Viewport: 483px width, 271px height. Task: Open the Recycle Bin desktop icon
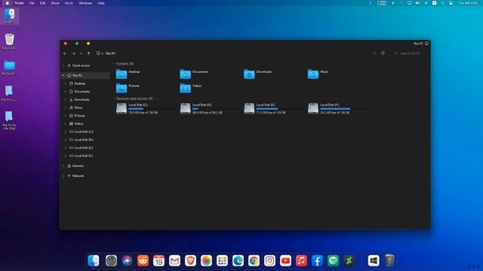coord(10,41)
